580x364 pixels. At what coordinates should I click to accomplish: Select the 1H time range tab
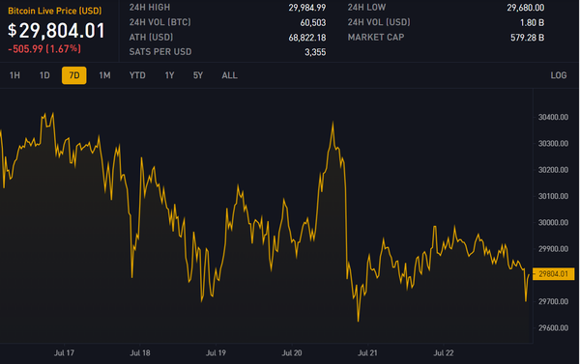(x=14, y=75)
